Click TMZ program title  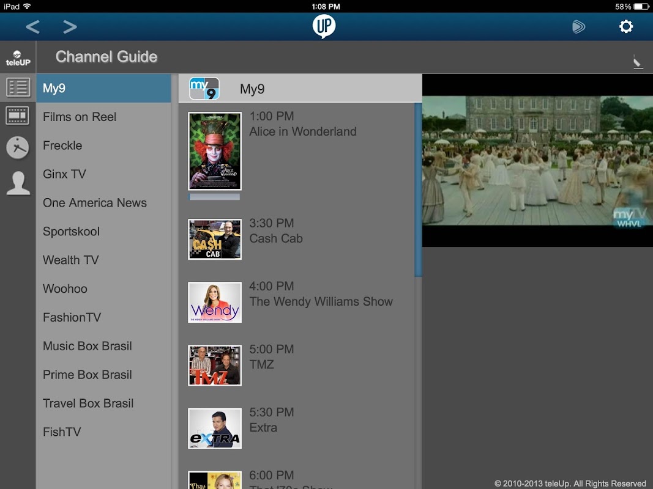[261, 365]
